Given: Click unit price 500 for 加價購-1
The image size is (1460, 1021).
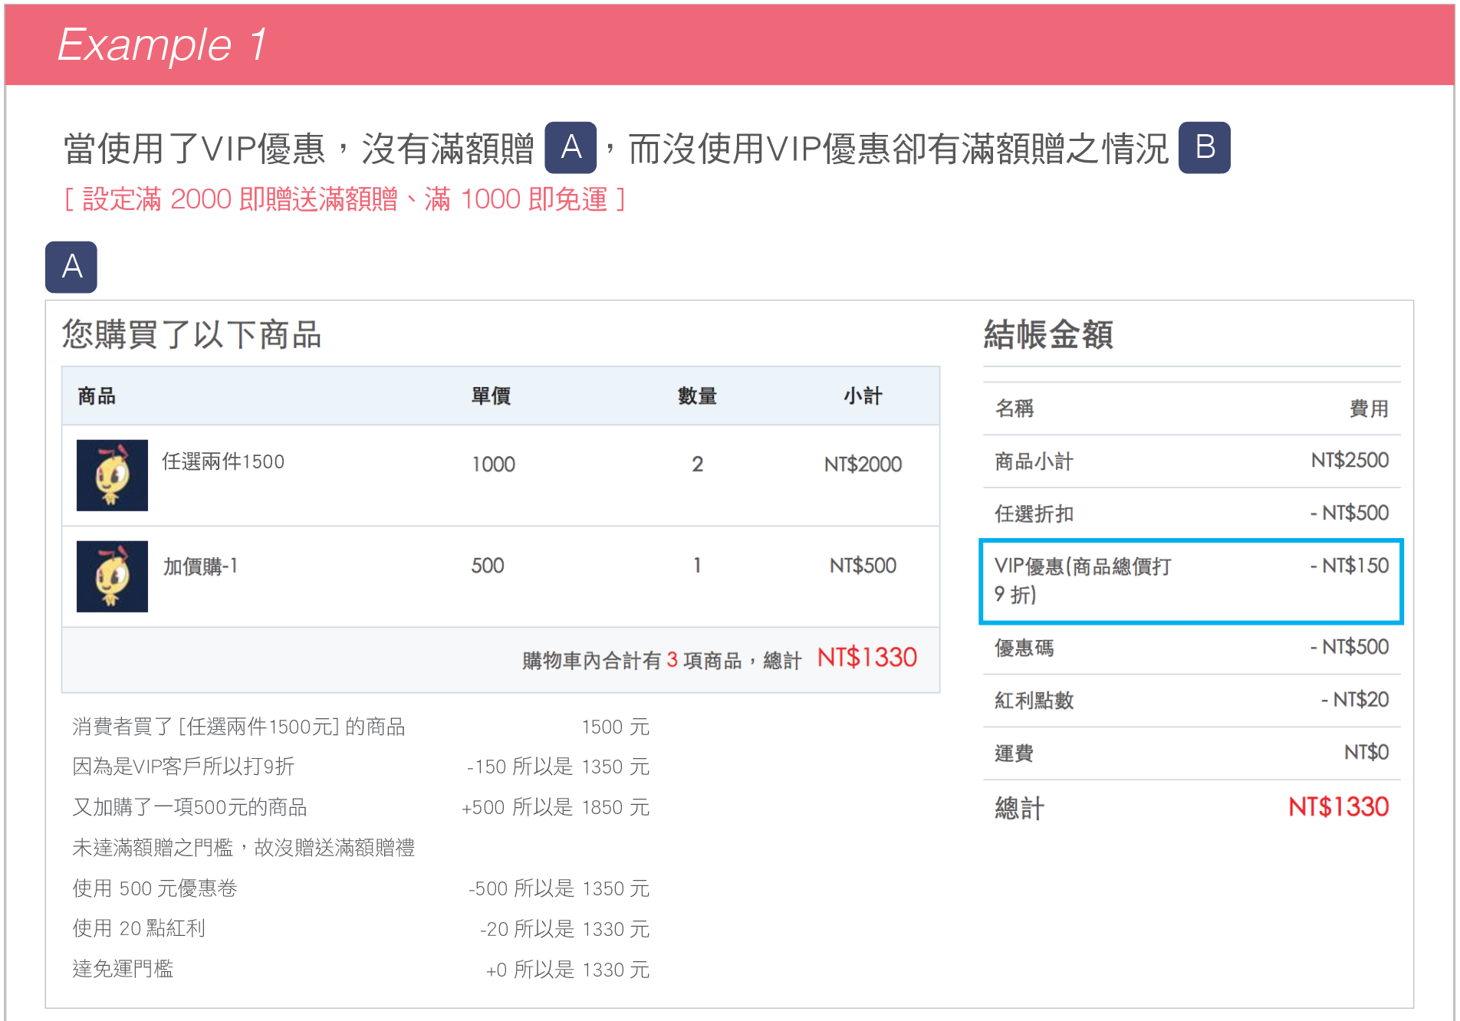Looking at the screenshot, I should (488, 566).
